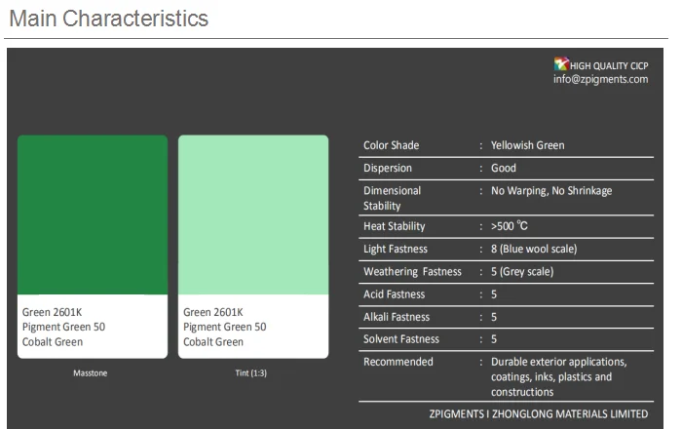682x429 pixels.
Task: Click the Dimensional Stability label
Action: 392,198
